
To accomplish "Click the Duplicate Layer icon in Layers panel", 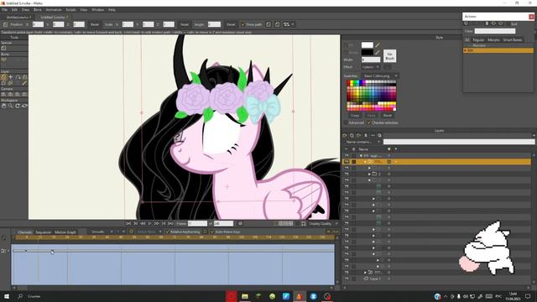I will [352, 136].
